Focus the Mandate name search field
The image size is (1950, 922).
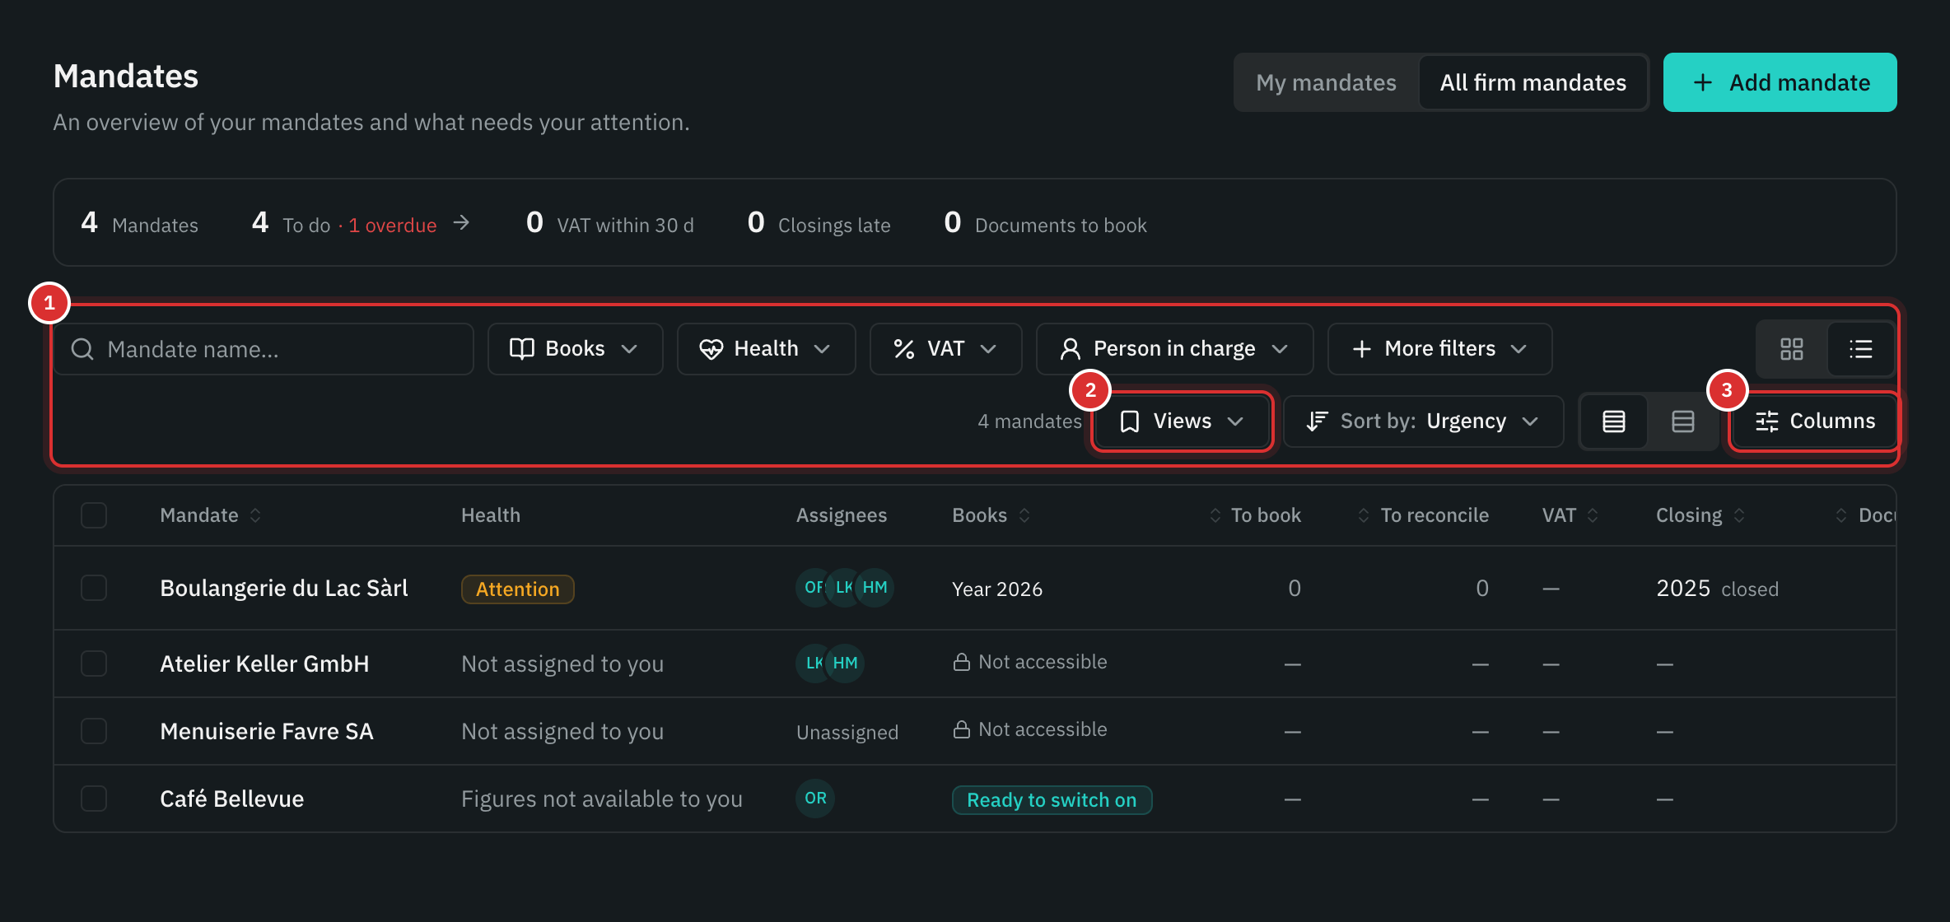click(264, 349)
